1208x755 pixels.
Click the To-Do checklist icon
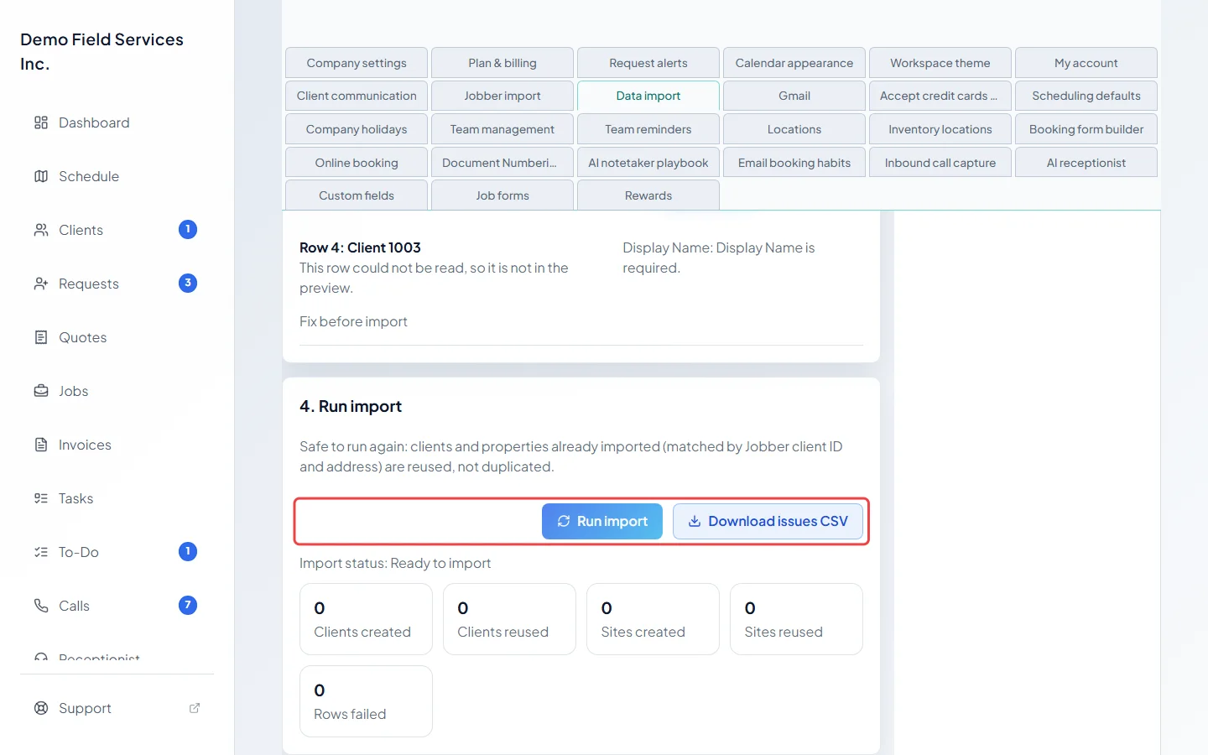point(41,552)
